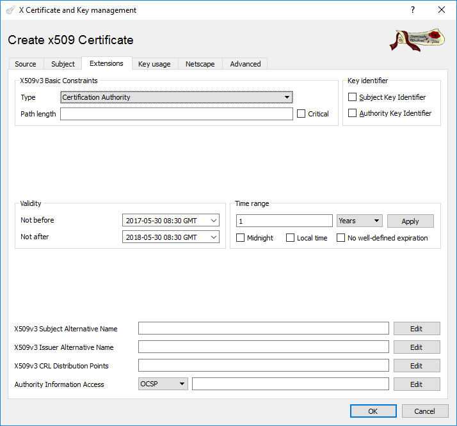This screenshot has width=457, height=426.
Task: Switch to the Key usage tab
Action: pos(154,64)
